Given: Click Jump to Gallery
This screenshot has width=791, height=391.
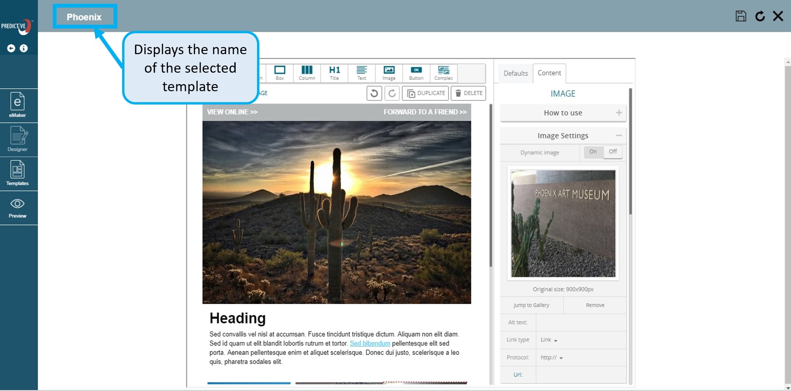Looking at the screenshot, I should pyautogui.click(x=531, y=305).
